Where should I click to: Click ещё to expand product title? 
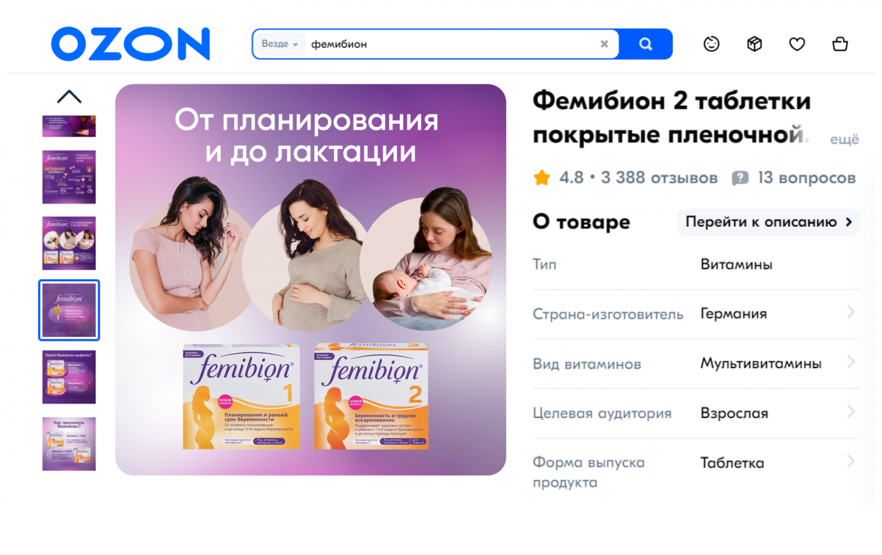click(845, 140)
